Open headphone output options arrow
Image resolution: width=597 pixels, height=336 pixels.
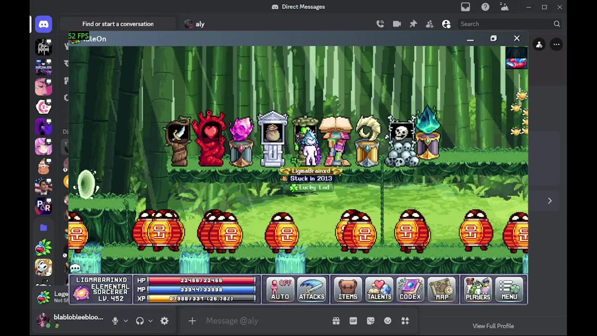click(150, 321)
